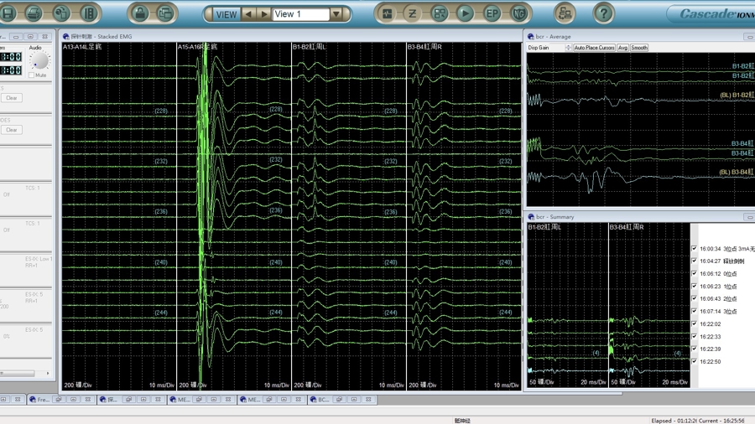
Task: Open Help with the question mark icon
Action: [603, 13]
